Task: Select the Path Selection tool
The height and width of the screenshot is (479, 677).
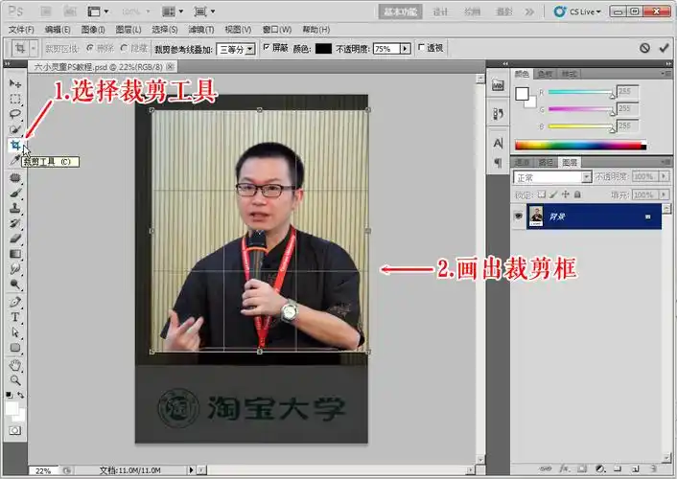Action: [x=15, y=332]
